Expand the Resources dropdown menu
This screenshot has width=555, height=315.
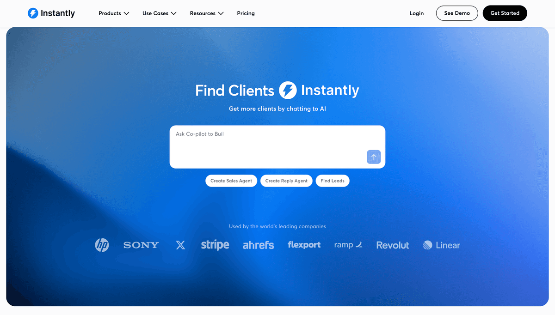[x=207, y=13]
